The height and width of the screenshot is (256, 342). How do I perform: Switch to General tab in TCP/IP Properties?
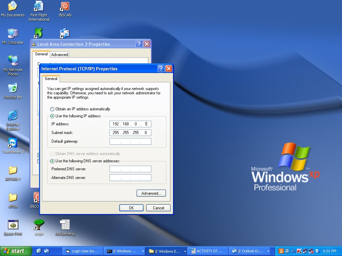click(x=51, y=79)
